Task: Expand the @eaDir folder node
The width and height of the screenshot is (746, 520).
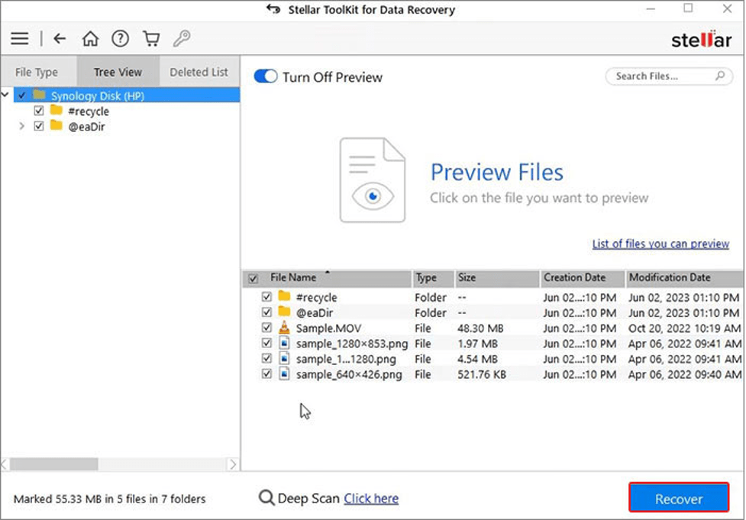Action: coord(21,126)
